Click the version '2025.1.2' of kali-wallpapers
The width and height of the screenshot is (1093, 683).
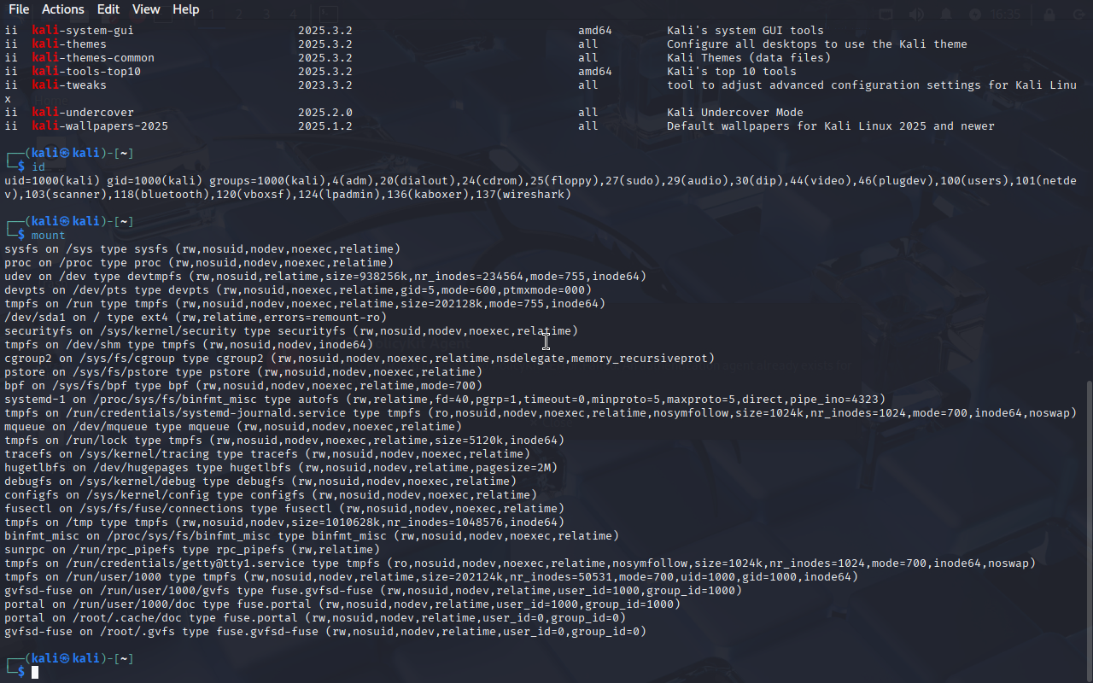tap(325, 126)
